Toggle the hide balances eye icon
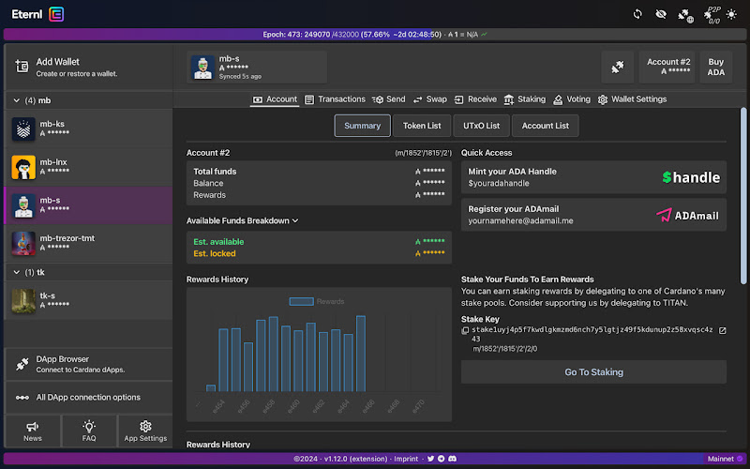The width and height of the screenshot is (750, 469). 661,14
